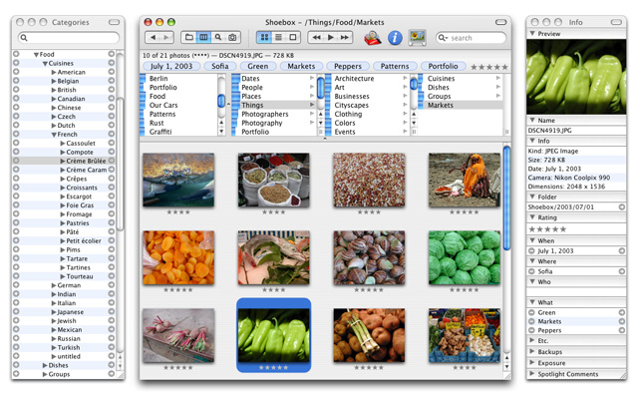Click the blue Info icon in toolbar
This screenshot has width=638, height=399.
pos(395,38)
